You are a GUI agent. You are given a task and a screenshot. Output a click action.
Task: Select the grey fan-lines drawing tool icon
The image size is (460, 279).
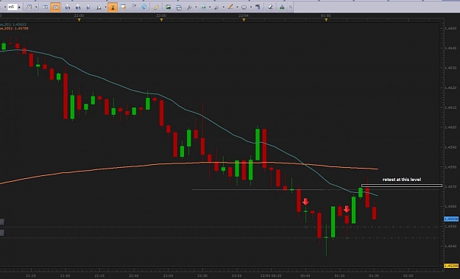point(217,7)
